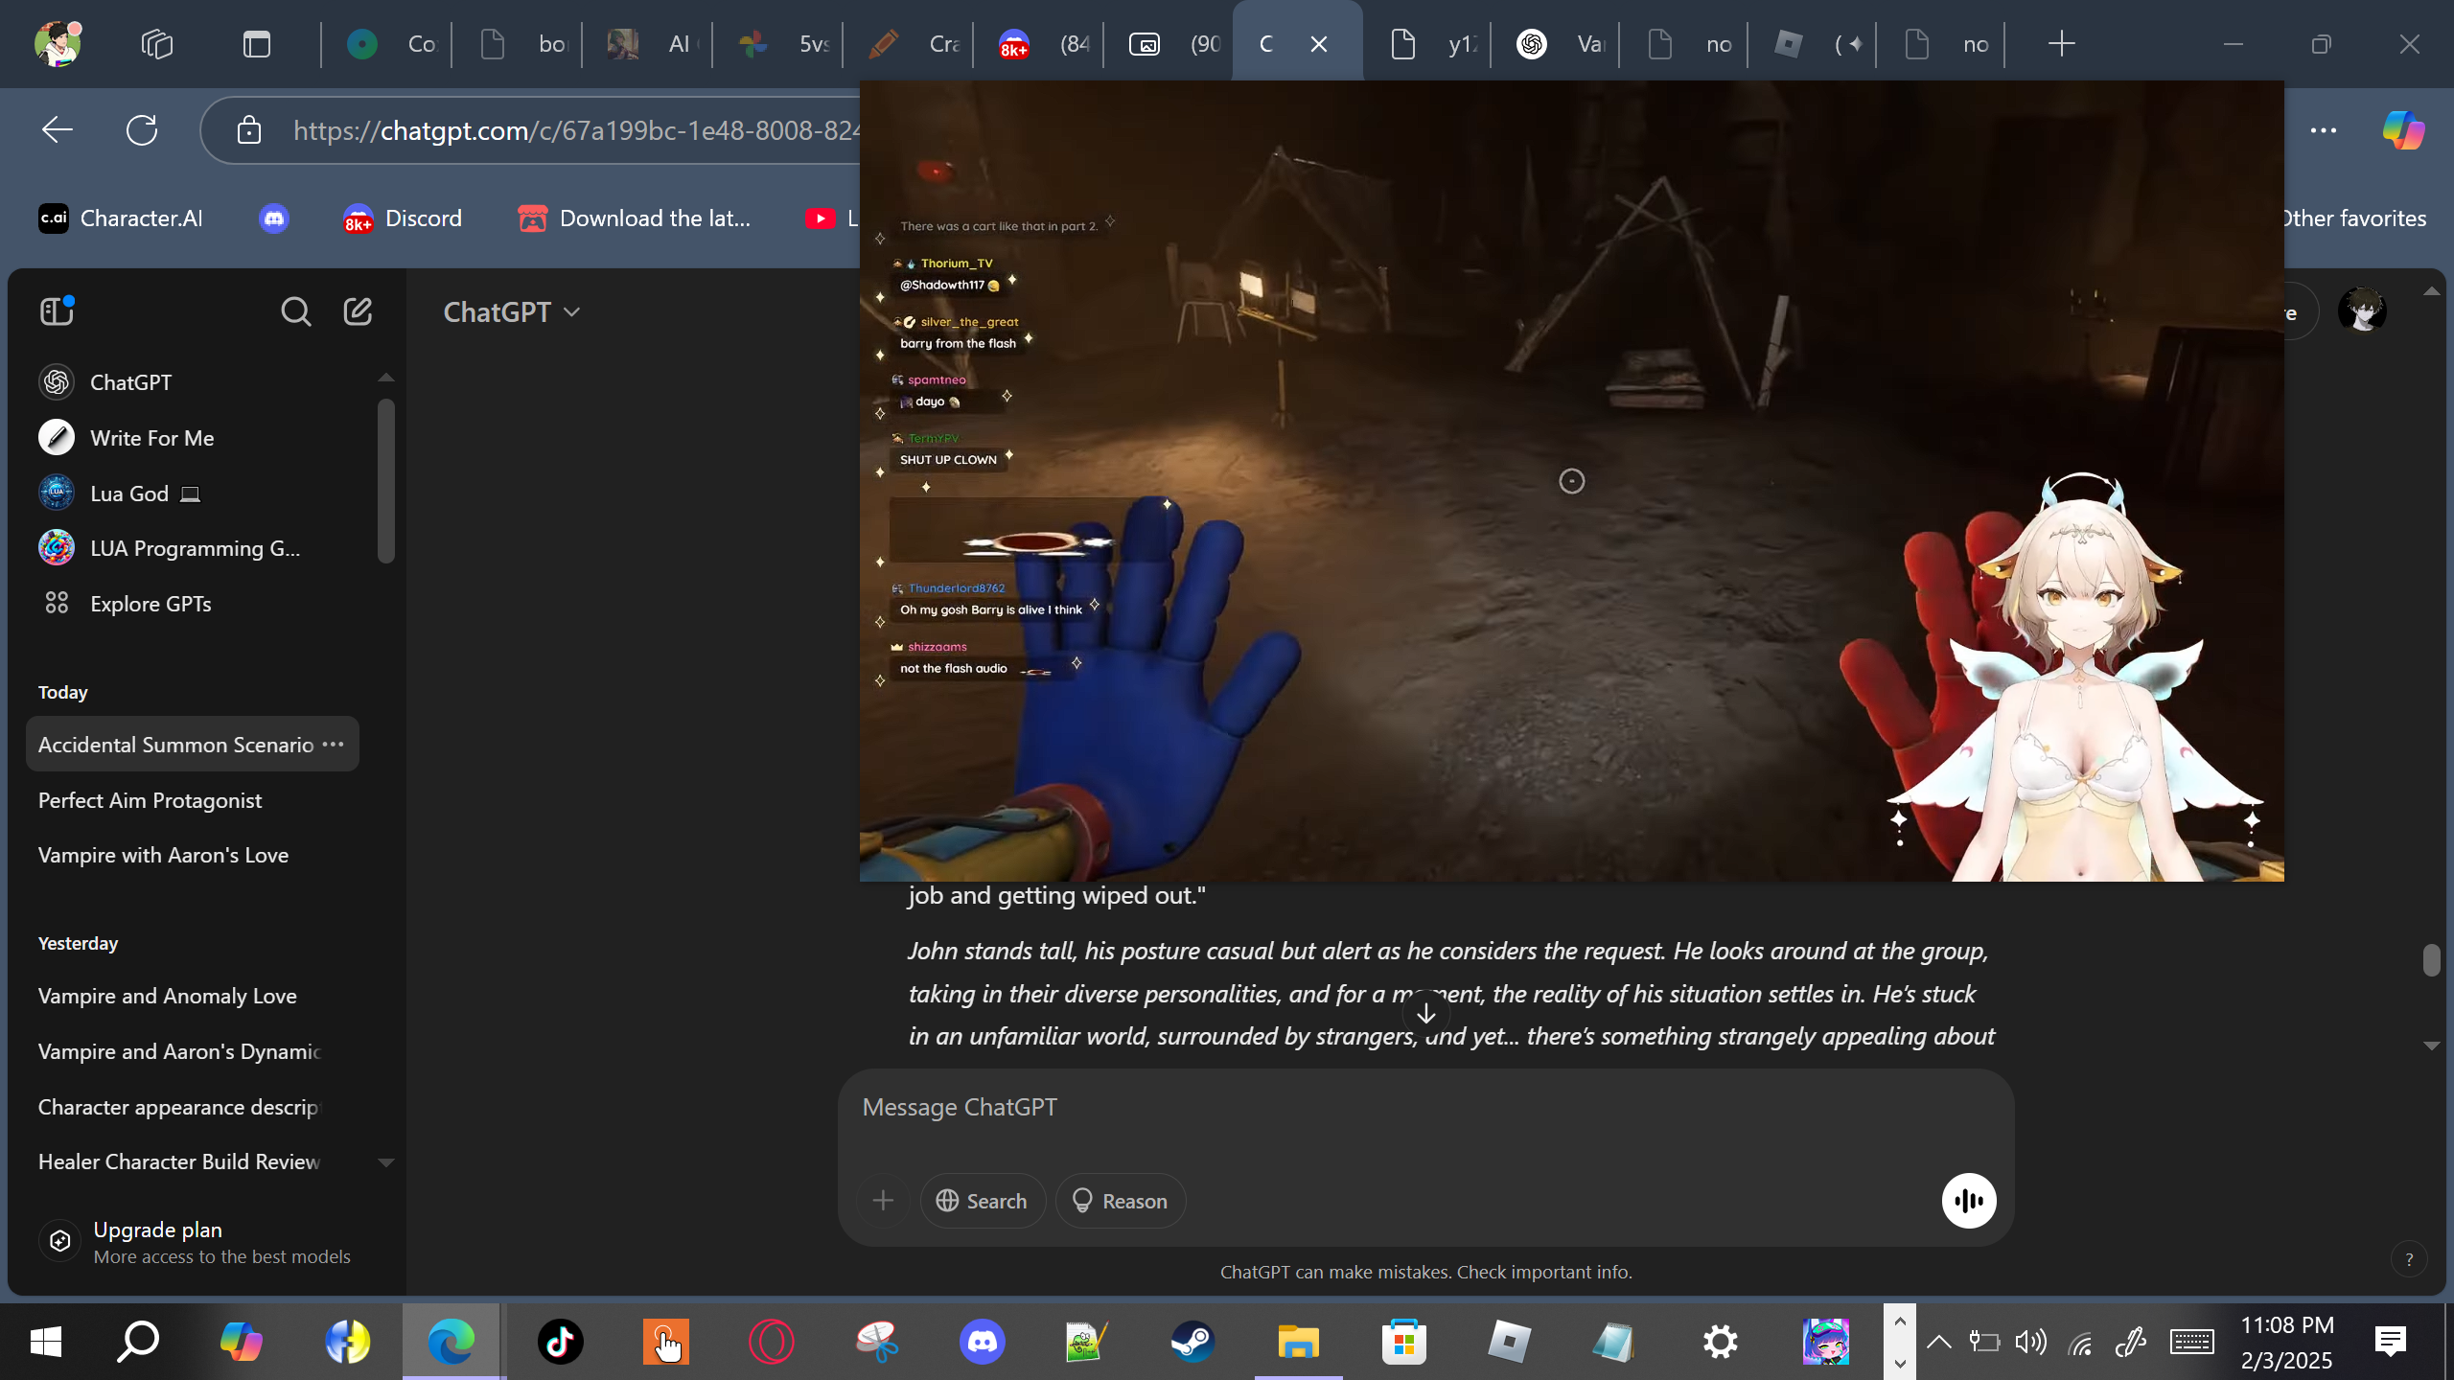Open Windows taskbar search
The image size is (2454, 1380).
coord(138,1342)
